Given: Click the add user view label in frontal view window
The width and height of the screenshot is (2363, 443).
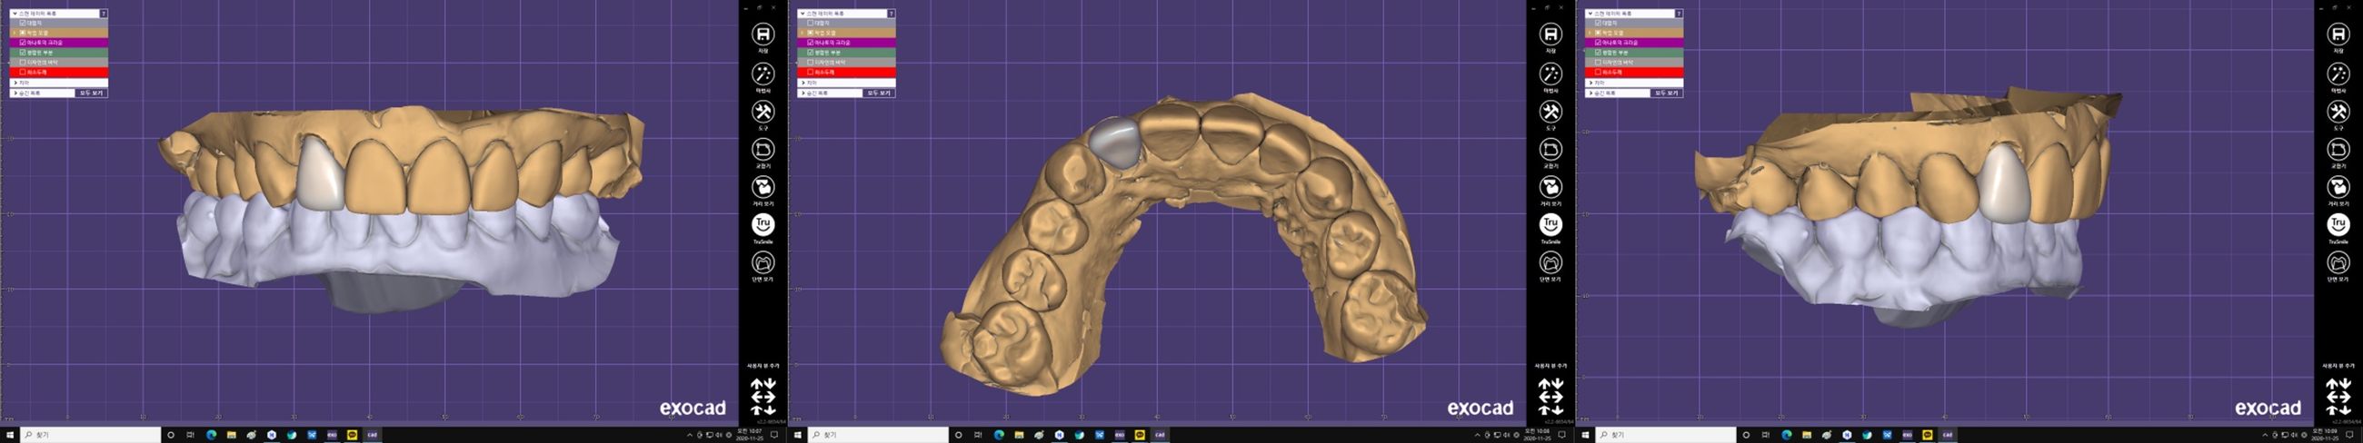Looking at the screenshot, I should (x=763, y=365).
